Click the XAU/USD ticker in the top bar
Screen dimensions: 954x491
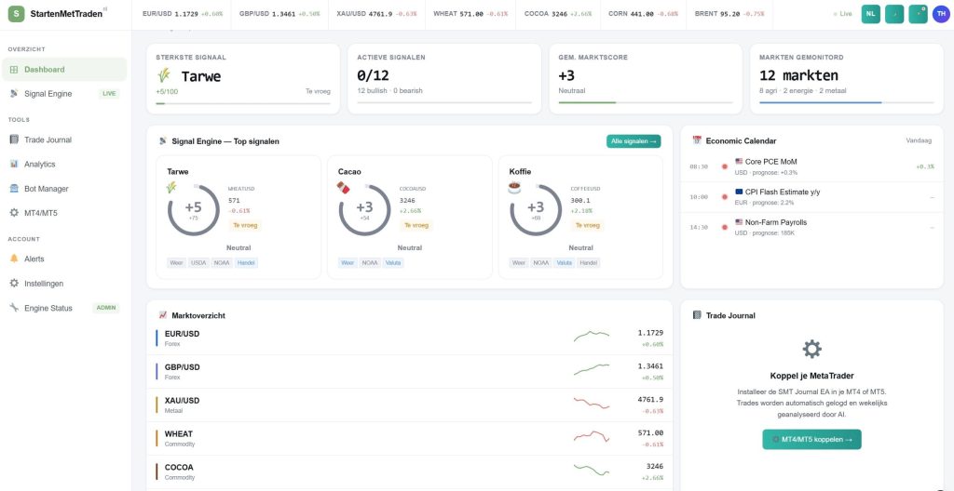point(376,13)
